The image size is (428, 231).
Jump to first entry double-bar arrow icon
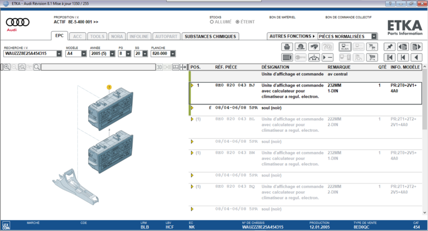389,57
